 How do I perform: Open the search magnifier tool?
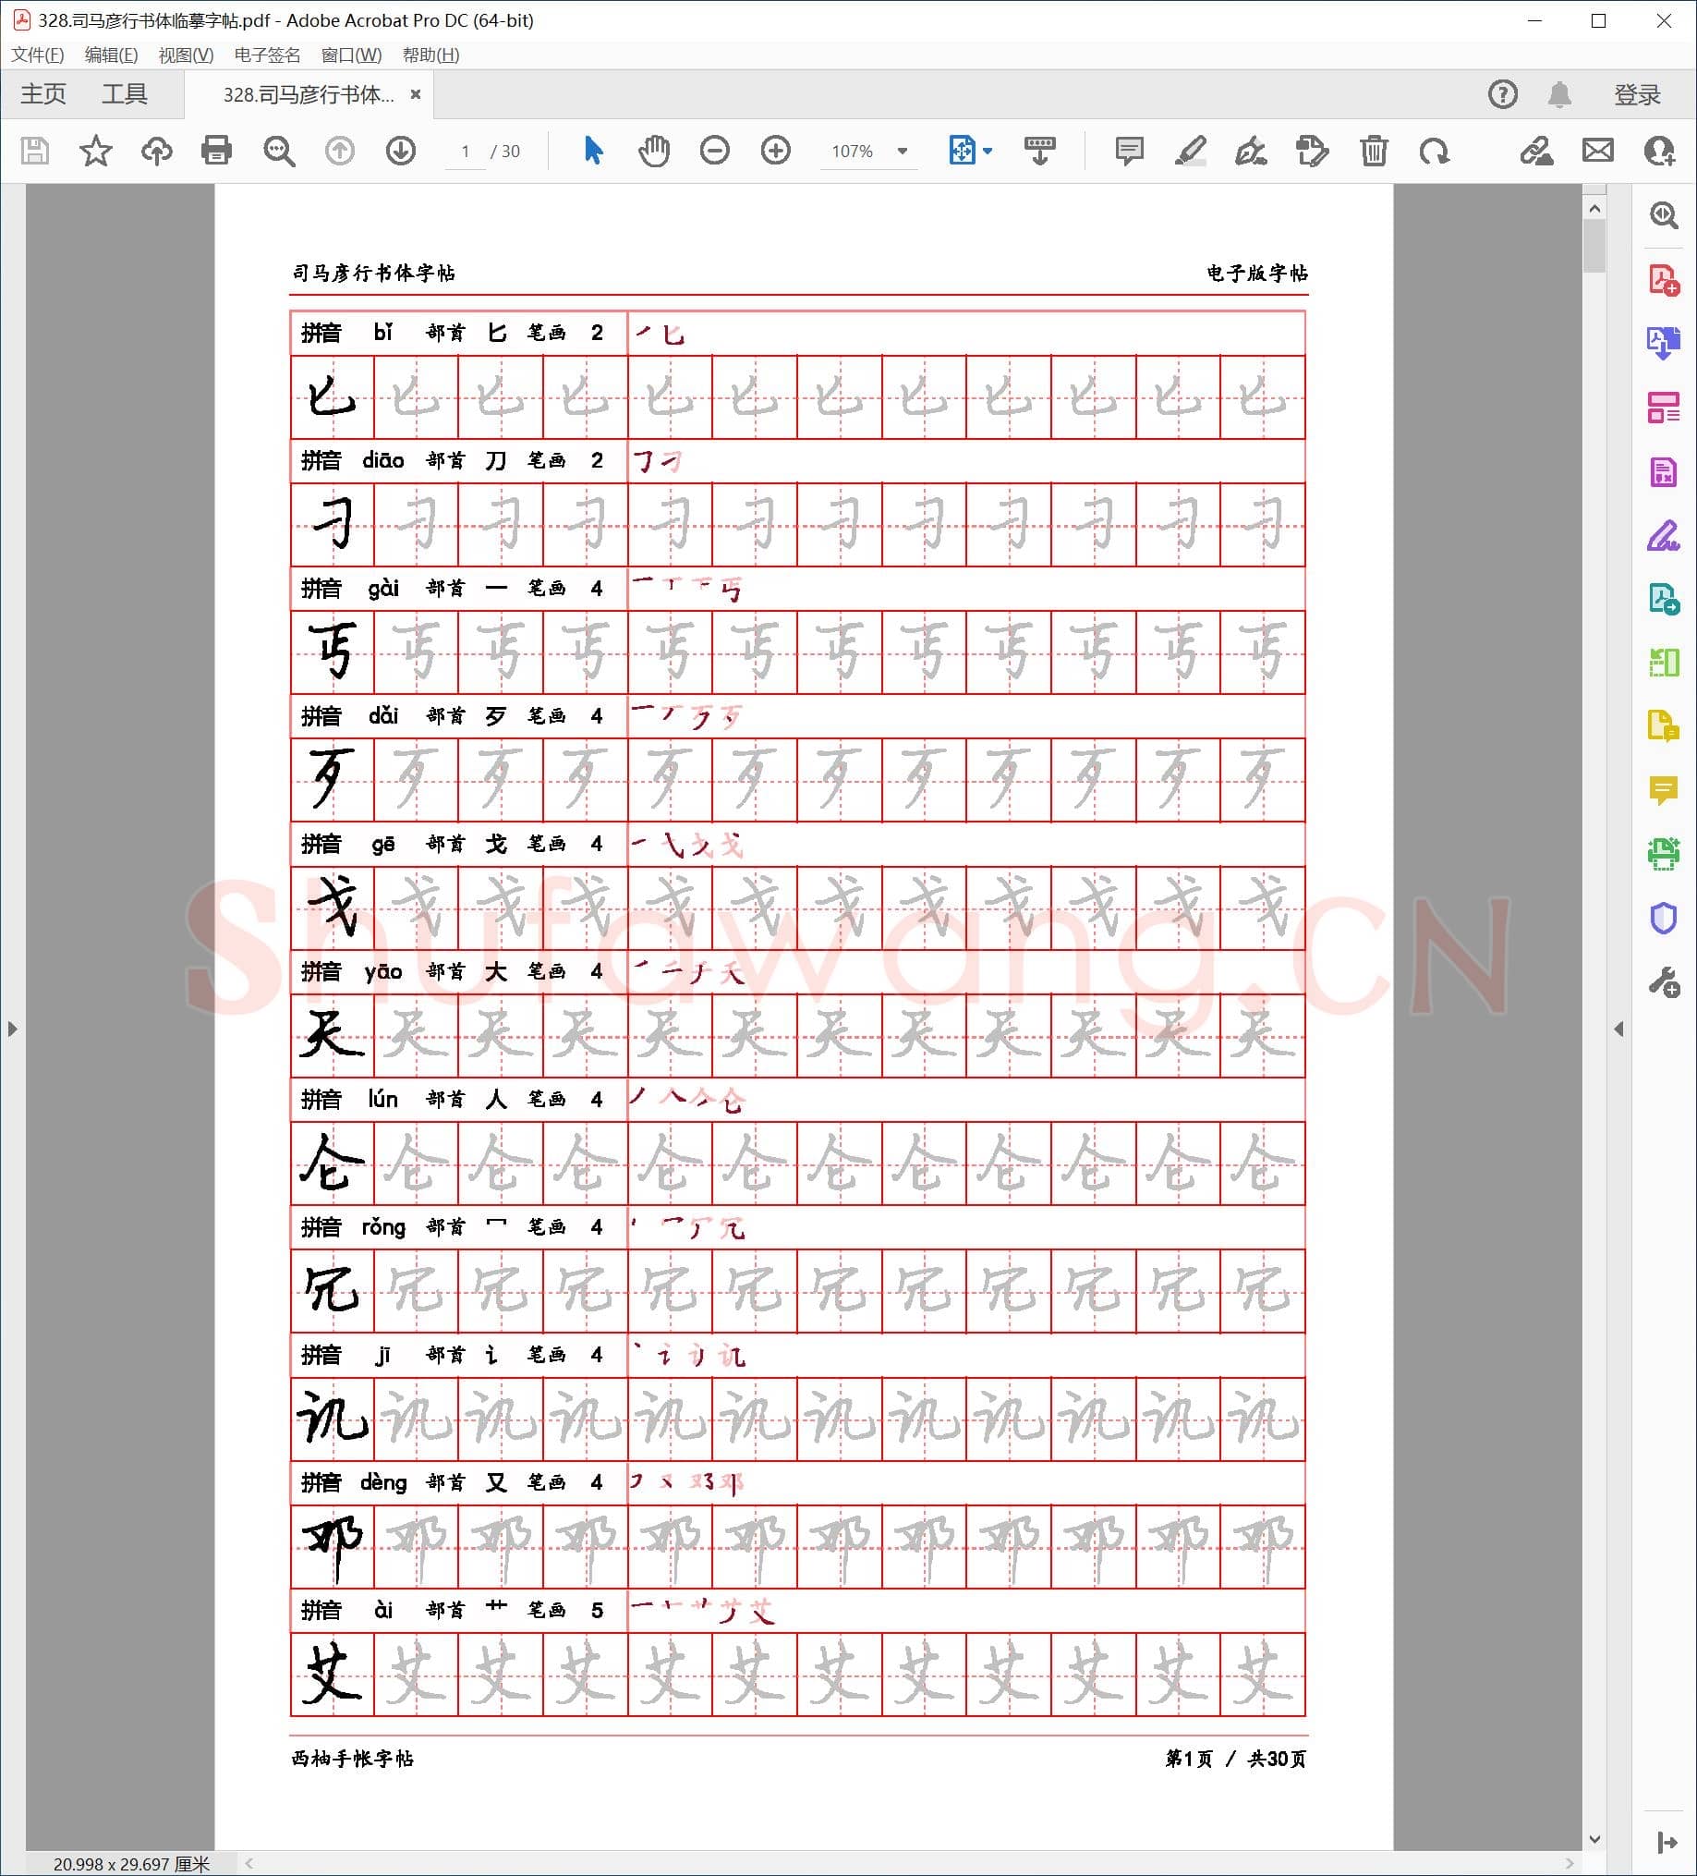[278, 151]
